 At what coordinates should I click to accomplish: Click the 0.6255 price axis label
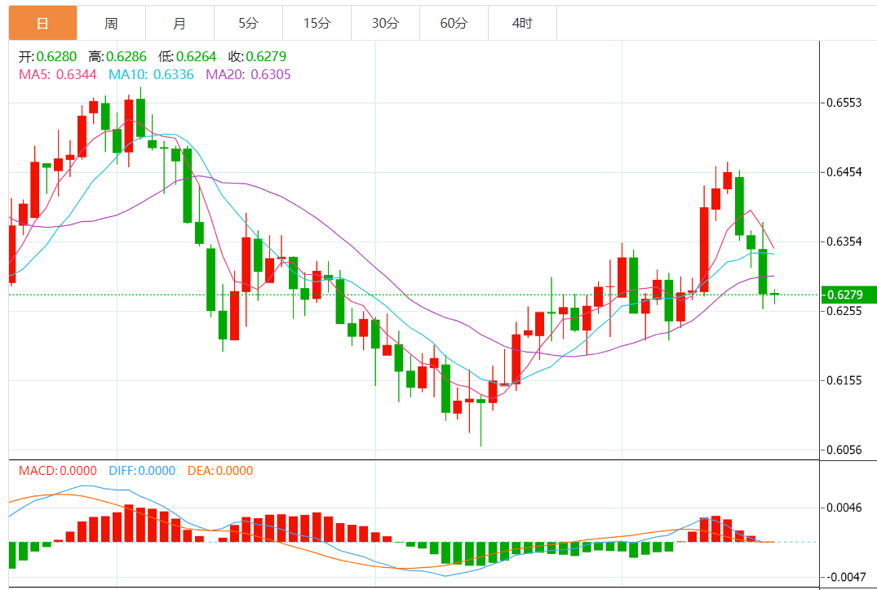point(844,311)
